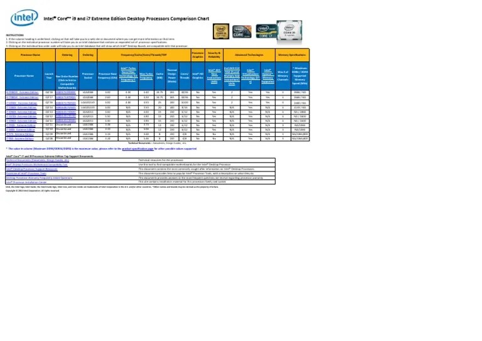Screen dimensions: 482x341
Task: Open the i7-975 Extreme Edition link
Action: point(20,134)
